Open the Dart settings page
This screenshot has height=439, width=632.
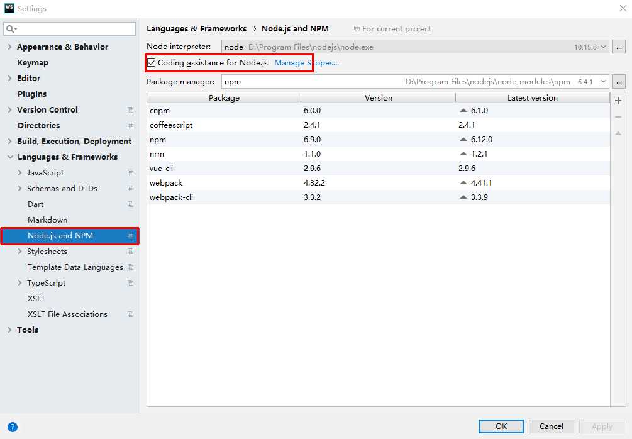coord(35,204)
